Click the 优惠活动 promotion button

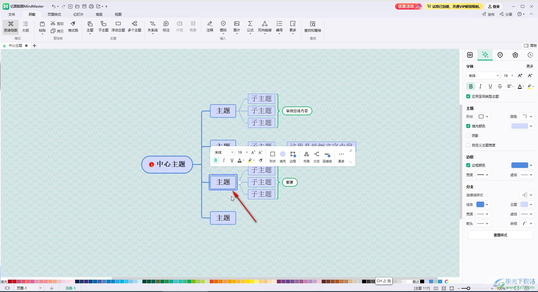[408, 6]
